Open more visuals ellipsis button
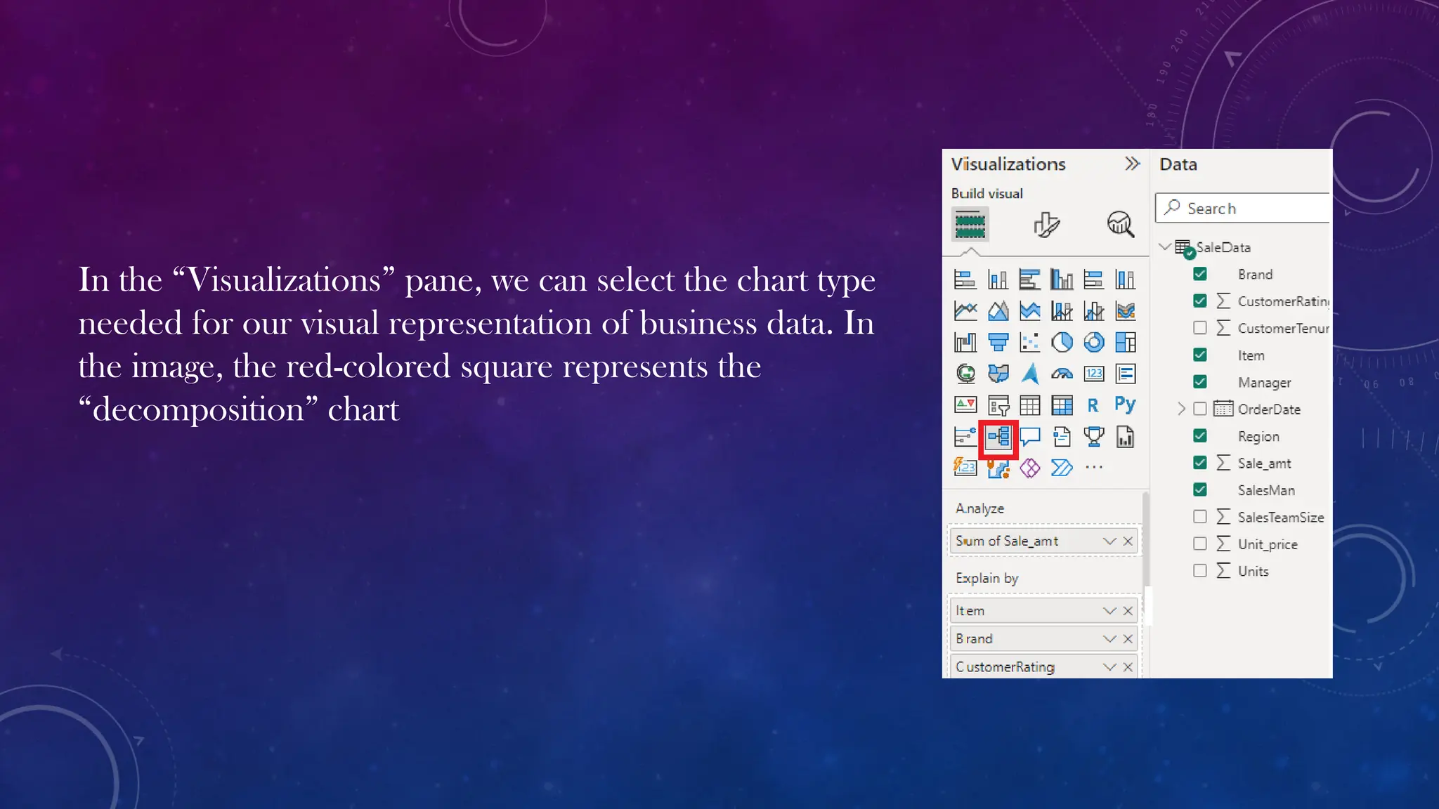This screenshot has width=1439, height=809. (1094, 467)
